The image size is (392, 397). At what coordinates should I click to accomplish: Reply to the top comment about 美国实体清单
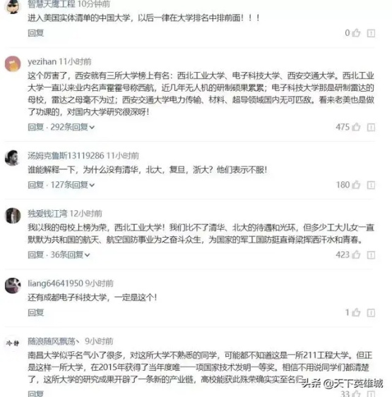pyautogui.click(x=36, y=33)
